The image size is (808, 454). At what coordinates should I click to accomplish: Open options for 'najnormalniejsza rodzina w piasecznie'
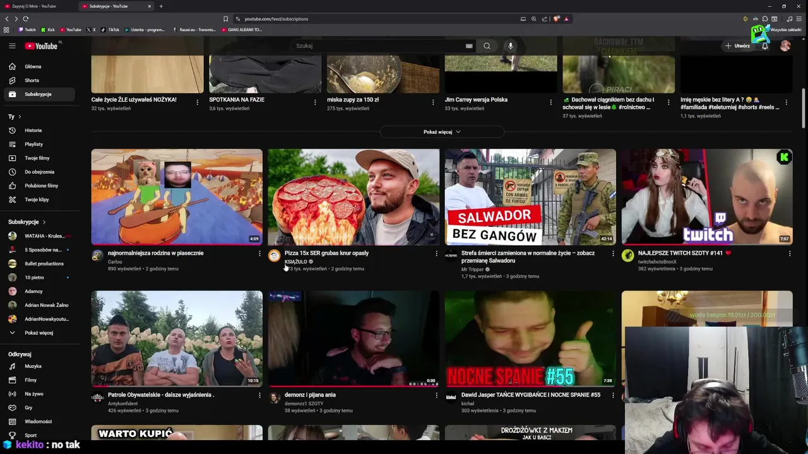click(259, 253)
